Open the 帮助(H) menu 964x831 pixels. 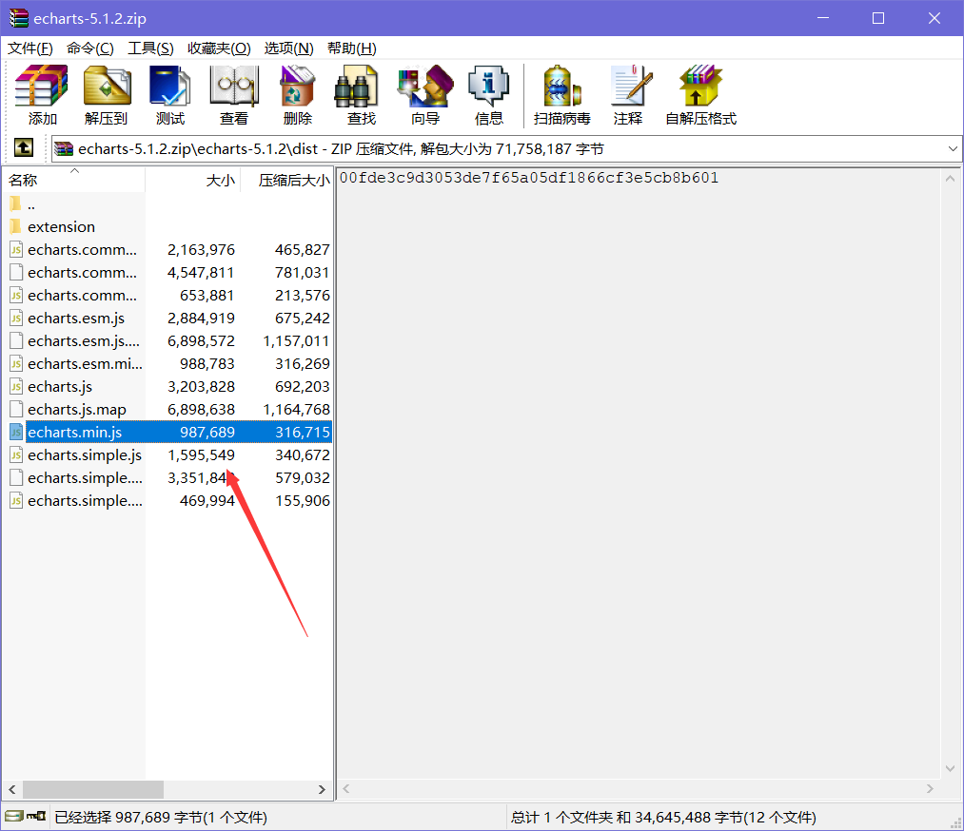coord(352,48)
